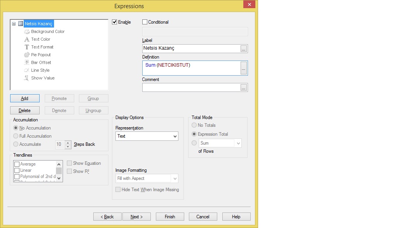Click the Finish button
The image size is (398, 228).
(x=170, y=217)
